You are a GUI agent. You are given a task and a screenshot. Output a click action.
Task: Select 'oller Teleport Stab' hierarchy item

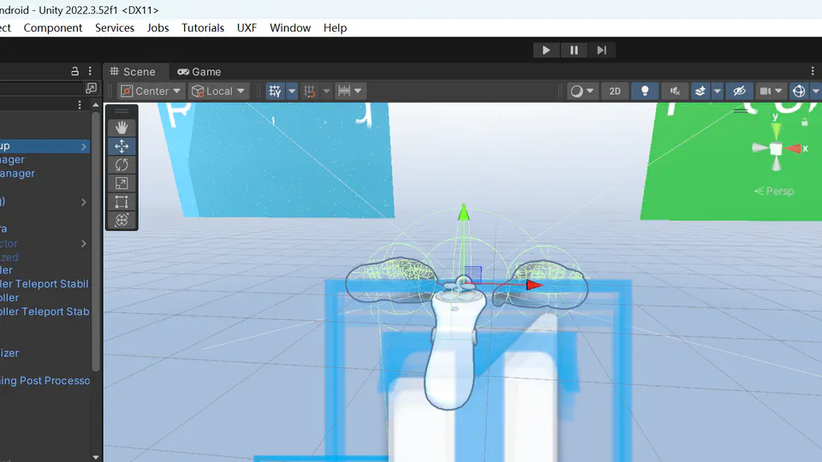click(45, 311)
